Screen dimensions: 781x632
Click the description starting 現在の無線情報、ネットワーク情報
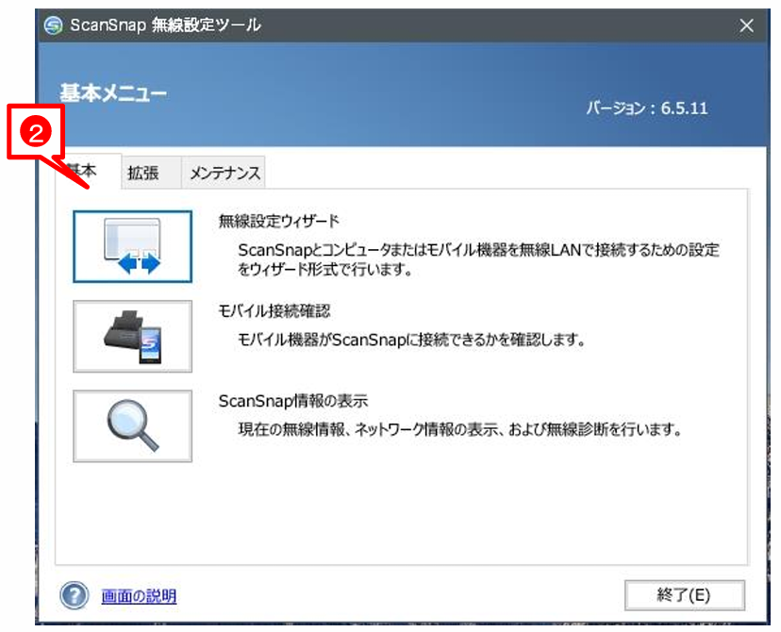[x=459, y=429]
